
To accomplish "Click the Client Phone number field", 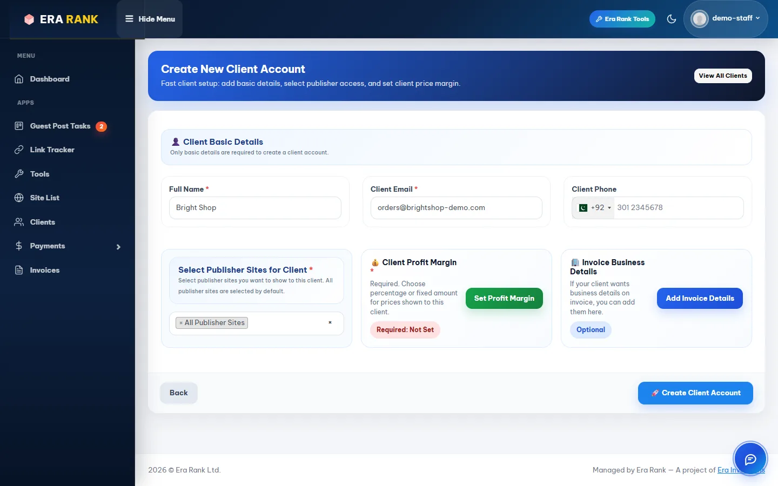I will 679,208.
